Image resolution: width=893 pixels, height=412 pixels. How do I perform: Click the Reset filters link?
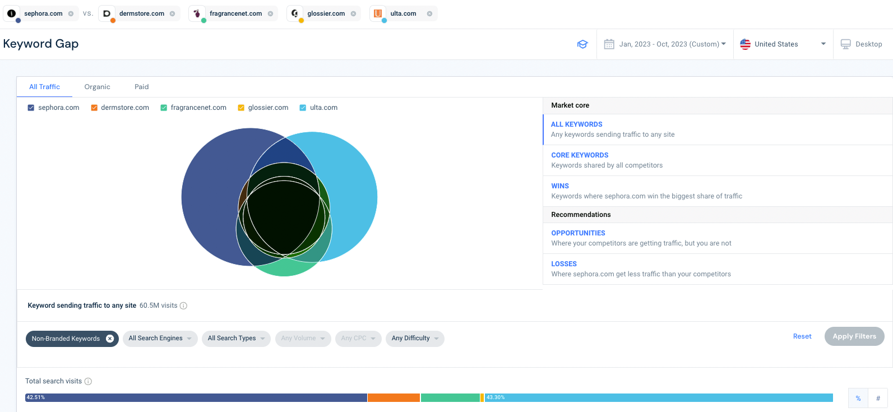[802, 336]
